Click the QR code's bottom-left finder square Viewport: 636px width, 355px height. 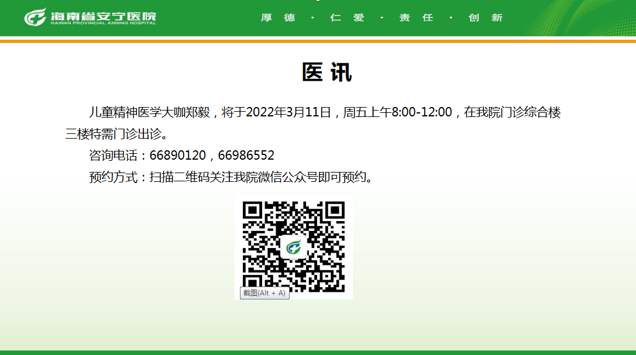click(x=252, y=283)
